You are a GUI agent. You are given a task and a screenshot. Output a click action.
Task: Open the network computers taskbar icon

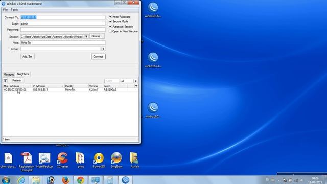96,180
